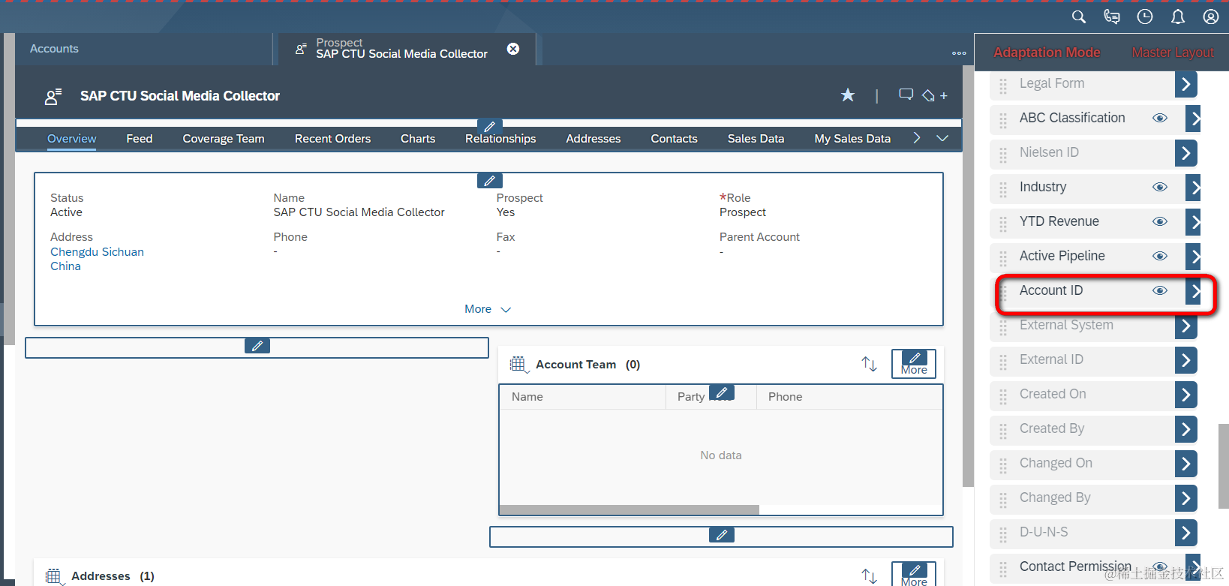
Task: Open the notifications bell
Action: (1178, 17)
